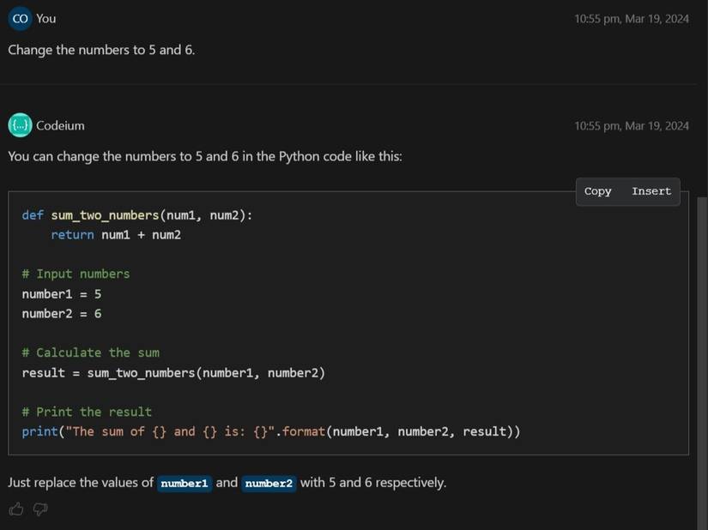This screenshot has height=530, width=708.
Task: Click the 'number1 = 5' code line
Action: [x=62, y=294]
